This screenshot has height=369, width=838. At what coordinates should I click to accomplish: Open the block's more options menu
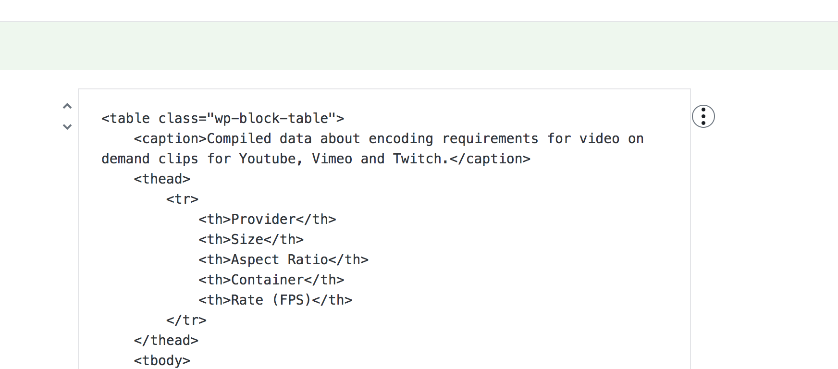(x=703, y=117)
